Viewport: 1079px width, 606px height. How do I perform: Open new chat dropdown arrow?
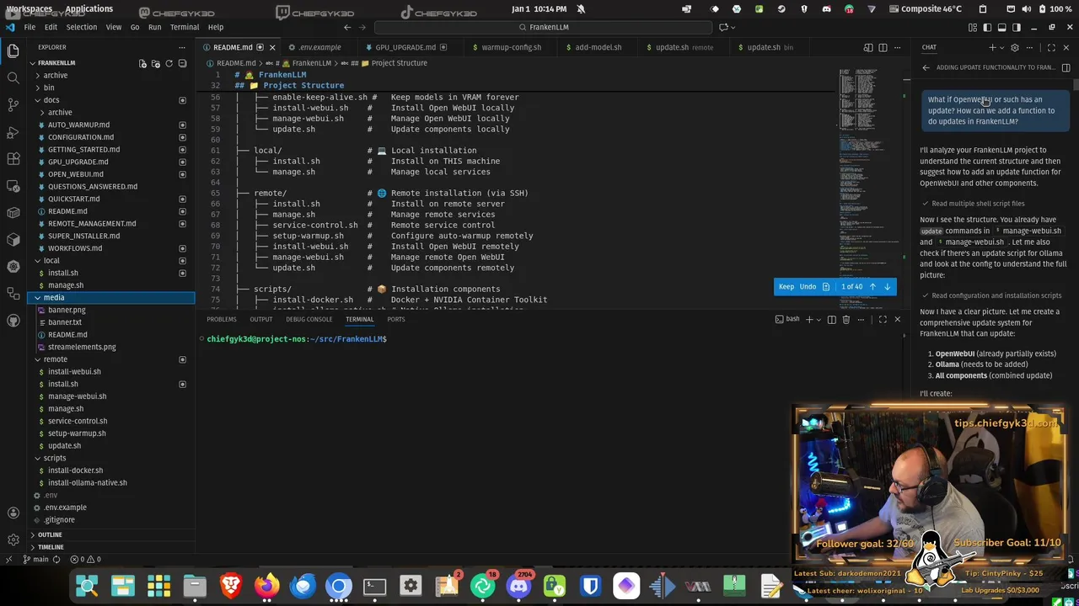[1001, 47]
